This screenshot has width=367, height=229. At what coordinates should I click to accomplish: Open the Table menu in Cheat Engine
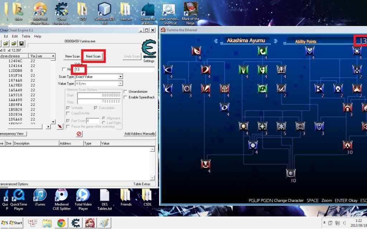(26, 36)
